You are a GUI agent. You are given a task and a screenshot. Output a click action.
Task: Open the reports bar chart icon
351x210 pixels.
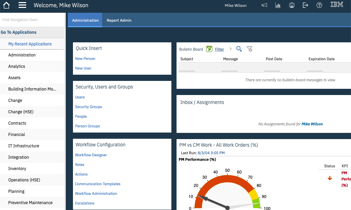(x=278, y=5)
